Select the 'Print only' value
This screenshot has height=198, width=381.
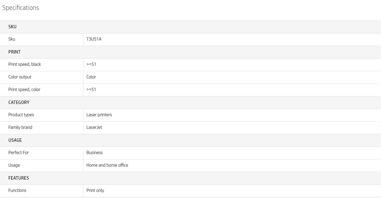[95, 191]
